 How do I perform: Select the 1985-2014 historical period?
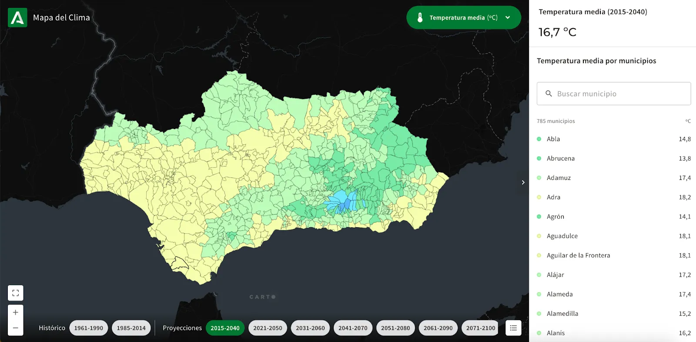pos(131,328)
